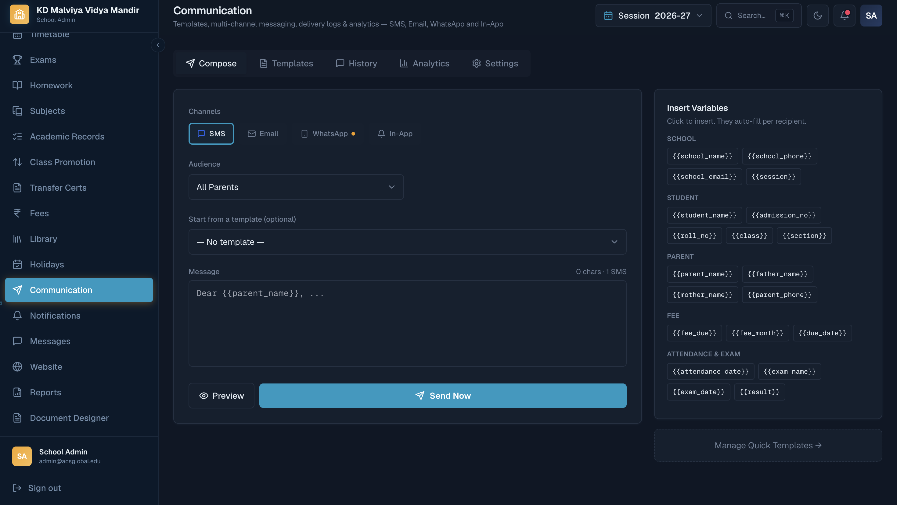Open Manage Quick Templates link
The width and height of the screenshot is (897, 505).
pos(768,445)
